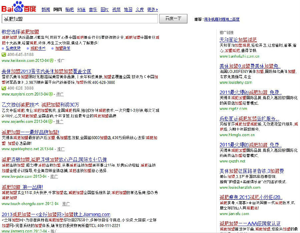Open the 文库 (Library) tab
This screenshot has width=300, height=233.
(140, 9)
